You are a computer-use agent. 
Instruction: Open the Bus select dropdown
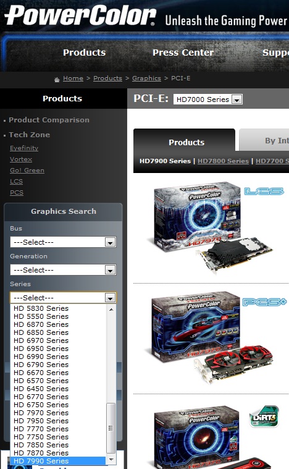[63, 242]
